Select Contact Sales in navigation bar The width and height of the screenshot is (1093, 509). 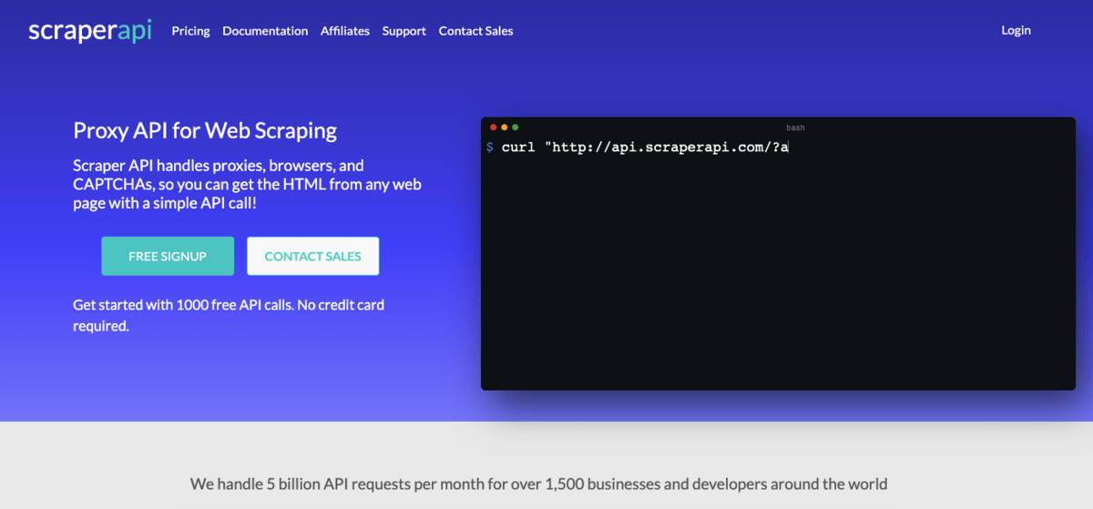[x=475, y=31]
